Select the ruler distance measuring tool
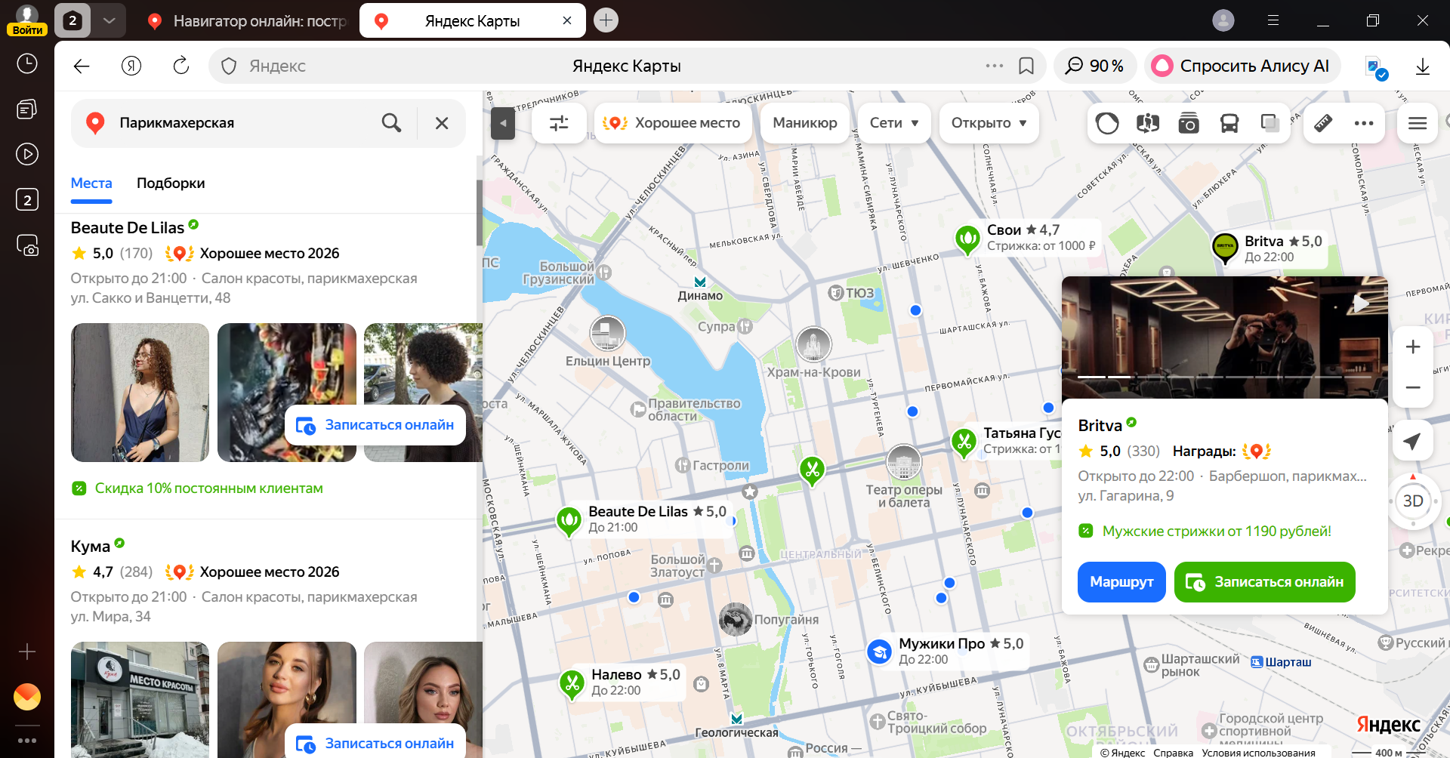 [x=1323, y=123]
